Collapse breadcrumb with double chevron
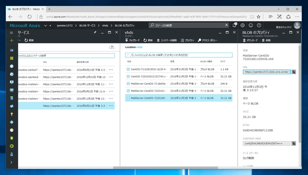 [x=50, y=25]
